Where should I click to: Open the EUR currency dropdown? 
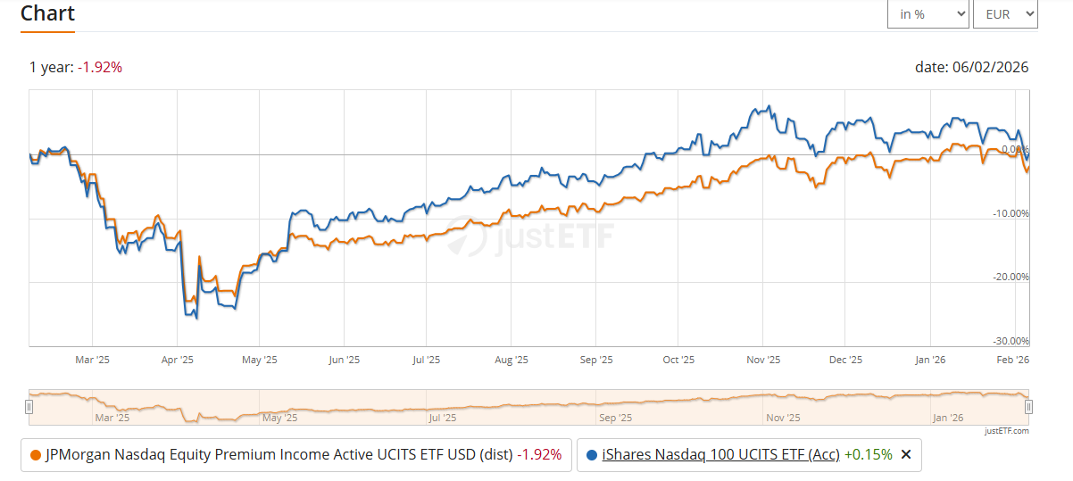[x=1004, y=14]
